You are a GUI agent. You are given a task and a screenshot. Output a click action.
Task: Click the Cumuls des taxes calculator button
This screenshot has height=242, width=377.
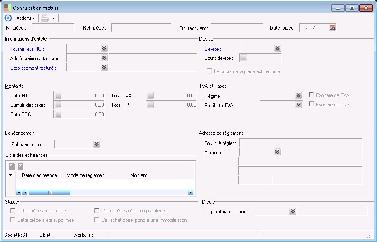[58, 105]
